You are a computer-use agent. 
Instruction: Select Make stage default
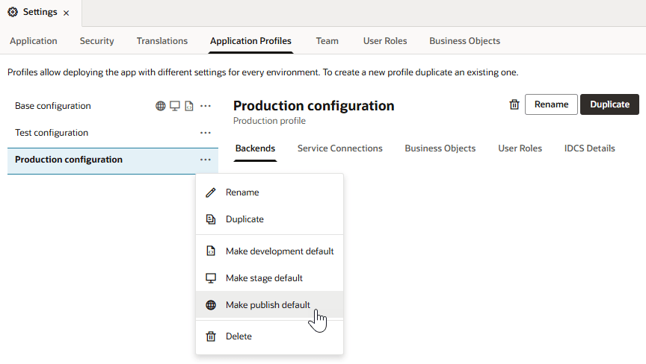269,278
